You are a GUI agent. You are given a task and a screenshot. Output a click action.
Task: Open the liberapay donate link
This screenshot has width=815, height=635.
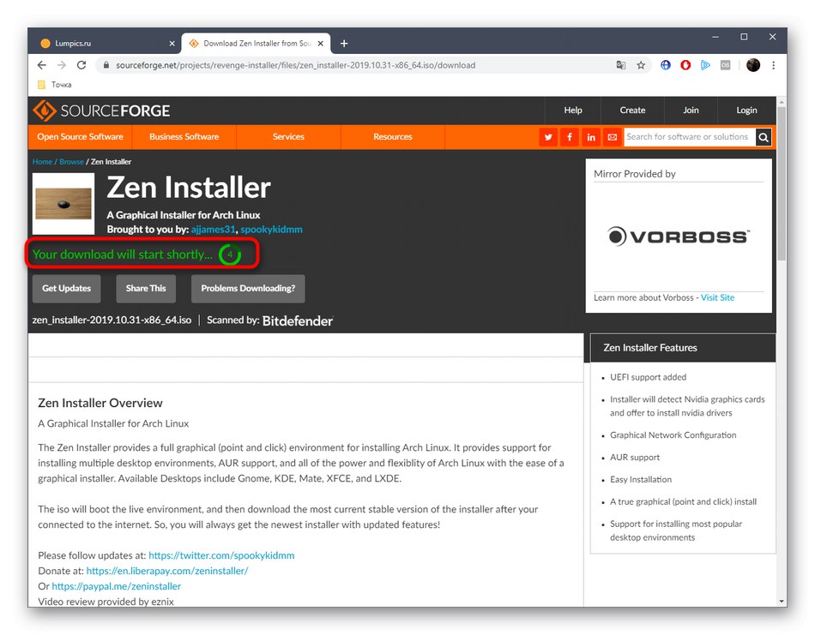click(166, 571)
